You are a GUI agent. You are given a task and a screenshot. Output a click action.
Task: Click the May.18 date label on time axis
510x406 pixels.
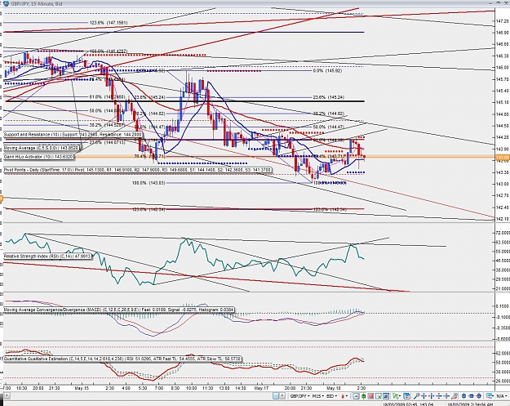click(x=333, y=388)
